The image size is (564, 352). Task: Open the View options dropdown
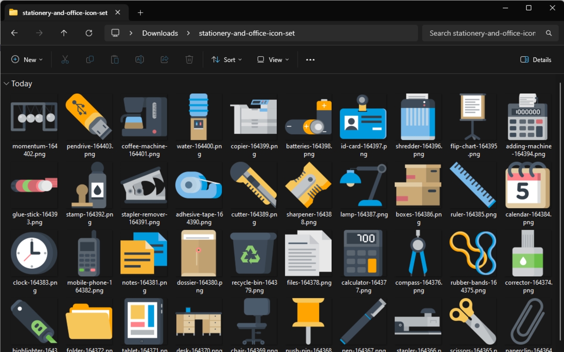[272, 59]
